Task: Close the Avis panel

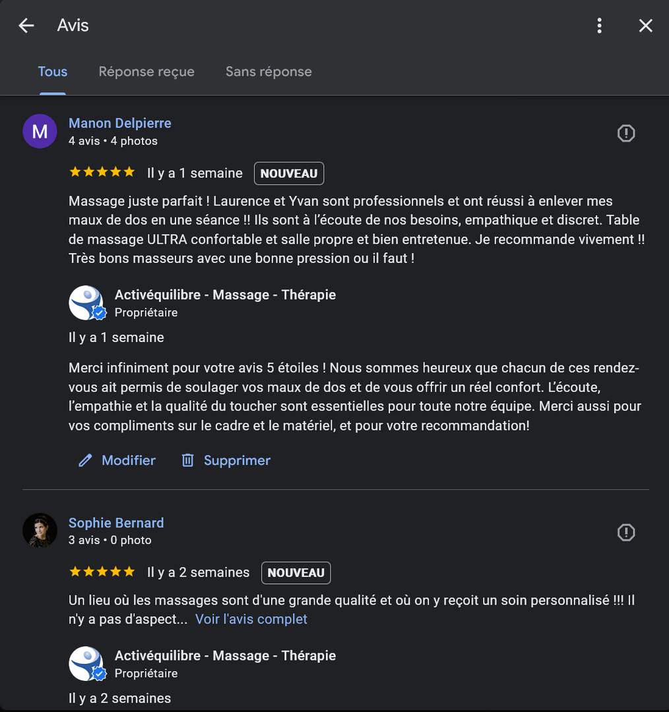Action: 645,26
